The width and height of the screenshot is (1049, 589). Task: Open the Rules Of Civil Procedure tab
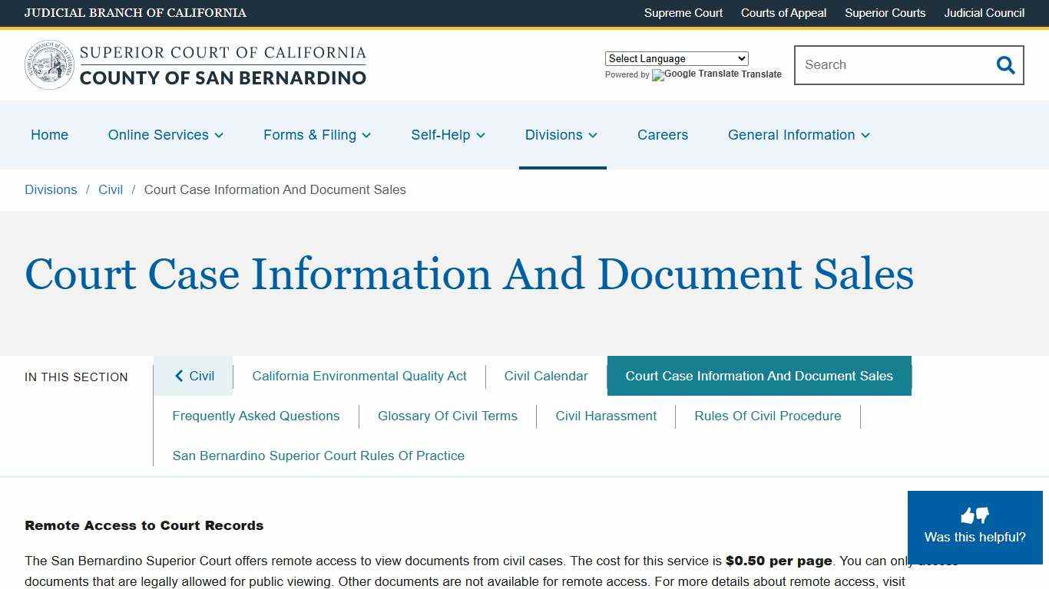point(767,416)
